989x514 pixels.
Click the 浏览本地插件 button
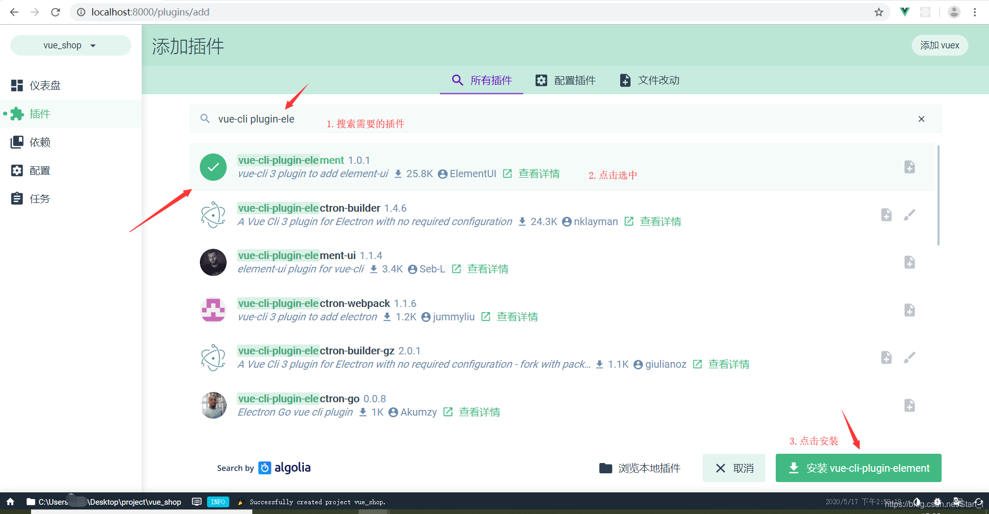640,468
